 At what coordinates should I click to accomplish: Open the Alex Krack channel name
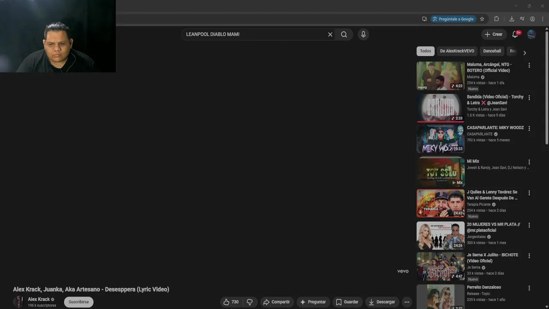39,299
